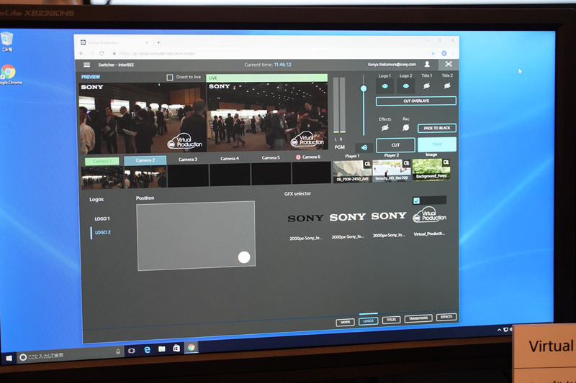576x383 pixels.
Task: Launch Microsoft Edge from taskbar
Action: [147, 350]
